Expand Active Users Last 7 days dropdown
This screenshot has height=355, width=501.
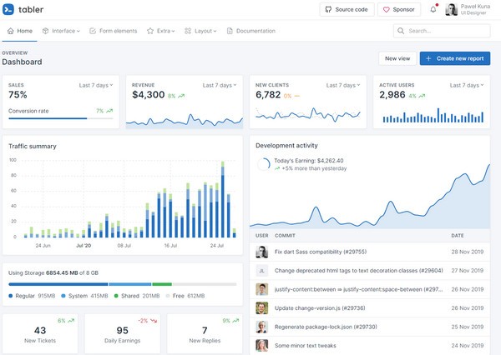pos(466,85)
